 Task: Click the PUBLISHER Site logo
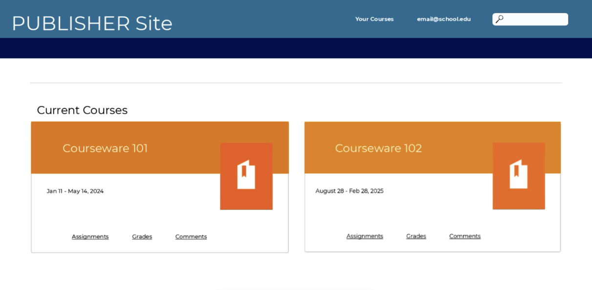[92, 23]
